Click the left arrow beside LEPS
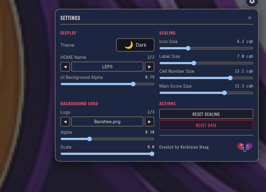The width and height of the screenshot is (266, 192). coord(65,66)
